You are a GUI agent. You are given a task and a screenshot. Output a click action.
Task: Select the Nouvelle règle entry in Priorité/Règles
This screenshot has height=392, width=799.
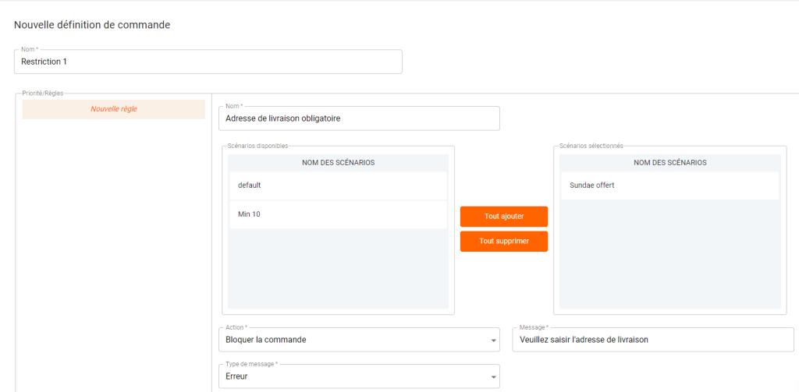(114, 109)
